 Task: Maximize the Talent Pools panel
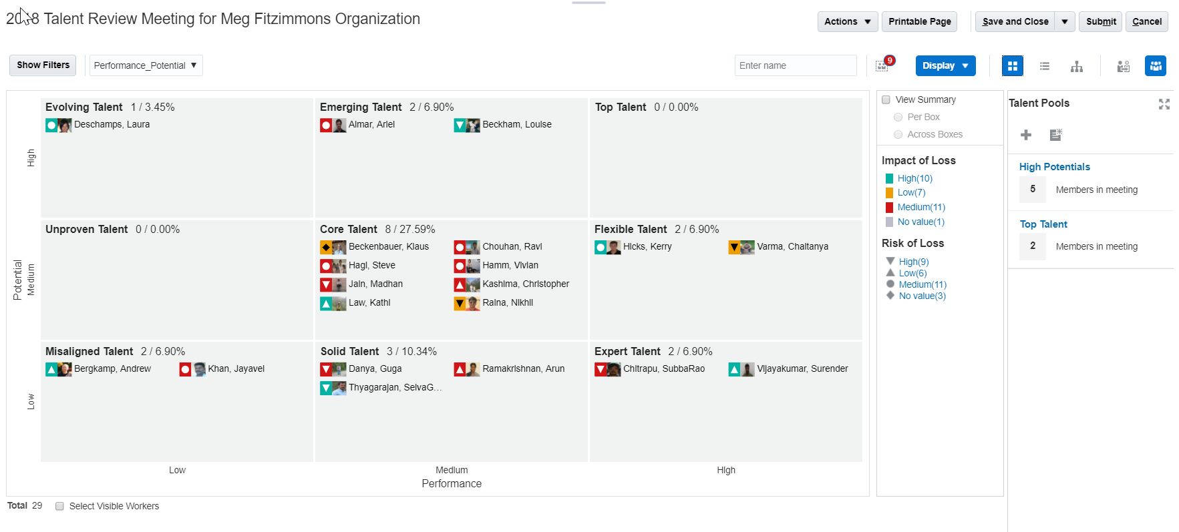[1164, 104]
